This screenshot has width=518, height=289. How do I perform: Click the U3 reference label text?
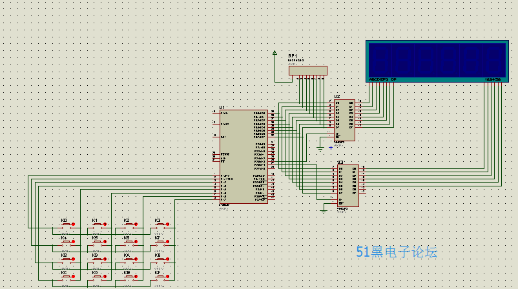[x=340, y=163]
